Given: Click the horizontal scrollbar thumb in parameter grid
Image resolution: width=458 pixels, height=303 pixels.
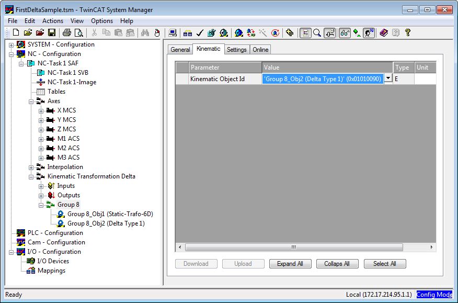Looking at the screenshot, I should (x=294, y=247).
